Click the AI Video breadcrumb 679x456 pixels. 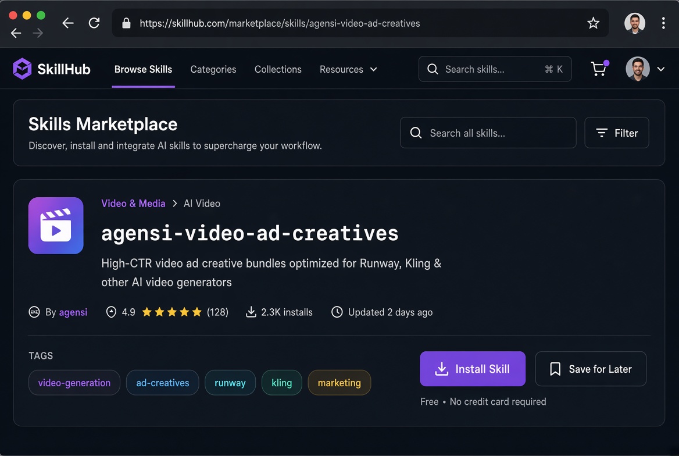[202, 204]
